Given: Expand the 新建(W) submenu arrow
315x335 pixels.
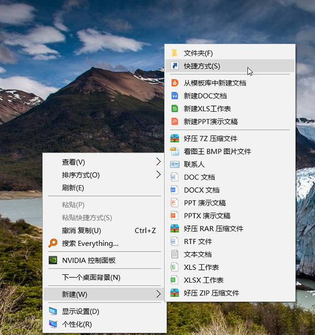Looking at the screenshot, I should coord(159,294).
